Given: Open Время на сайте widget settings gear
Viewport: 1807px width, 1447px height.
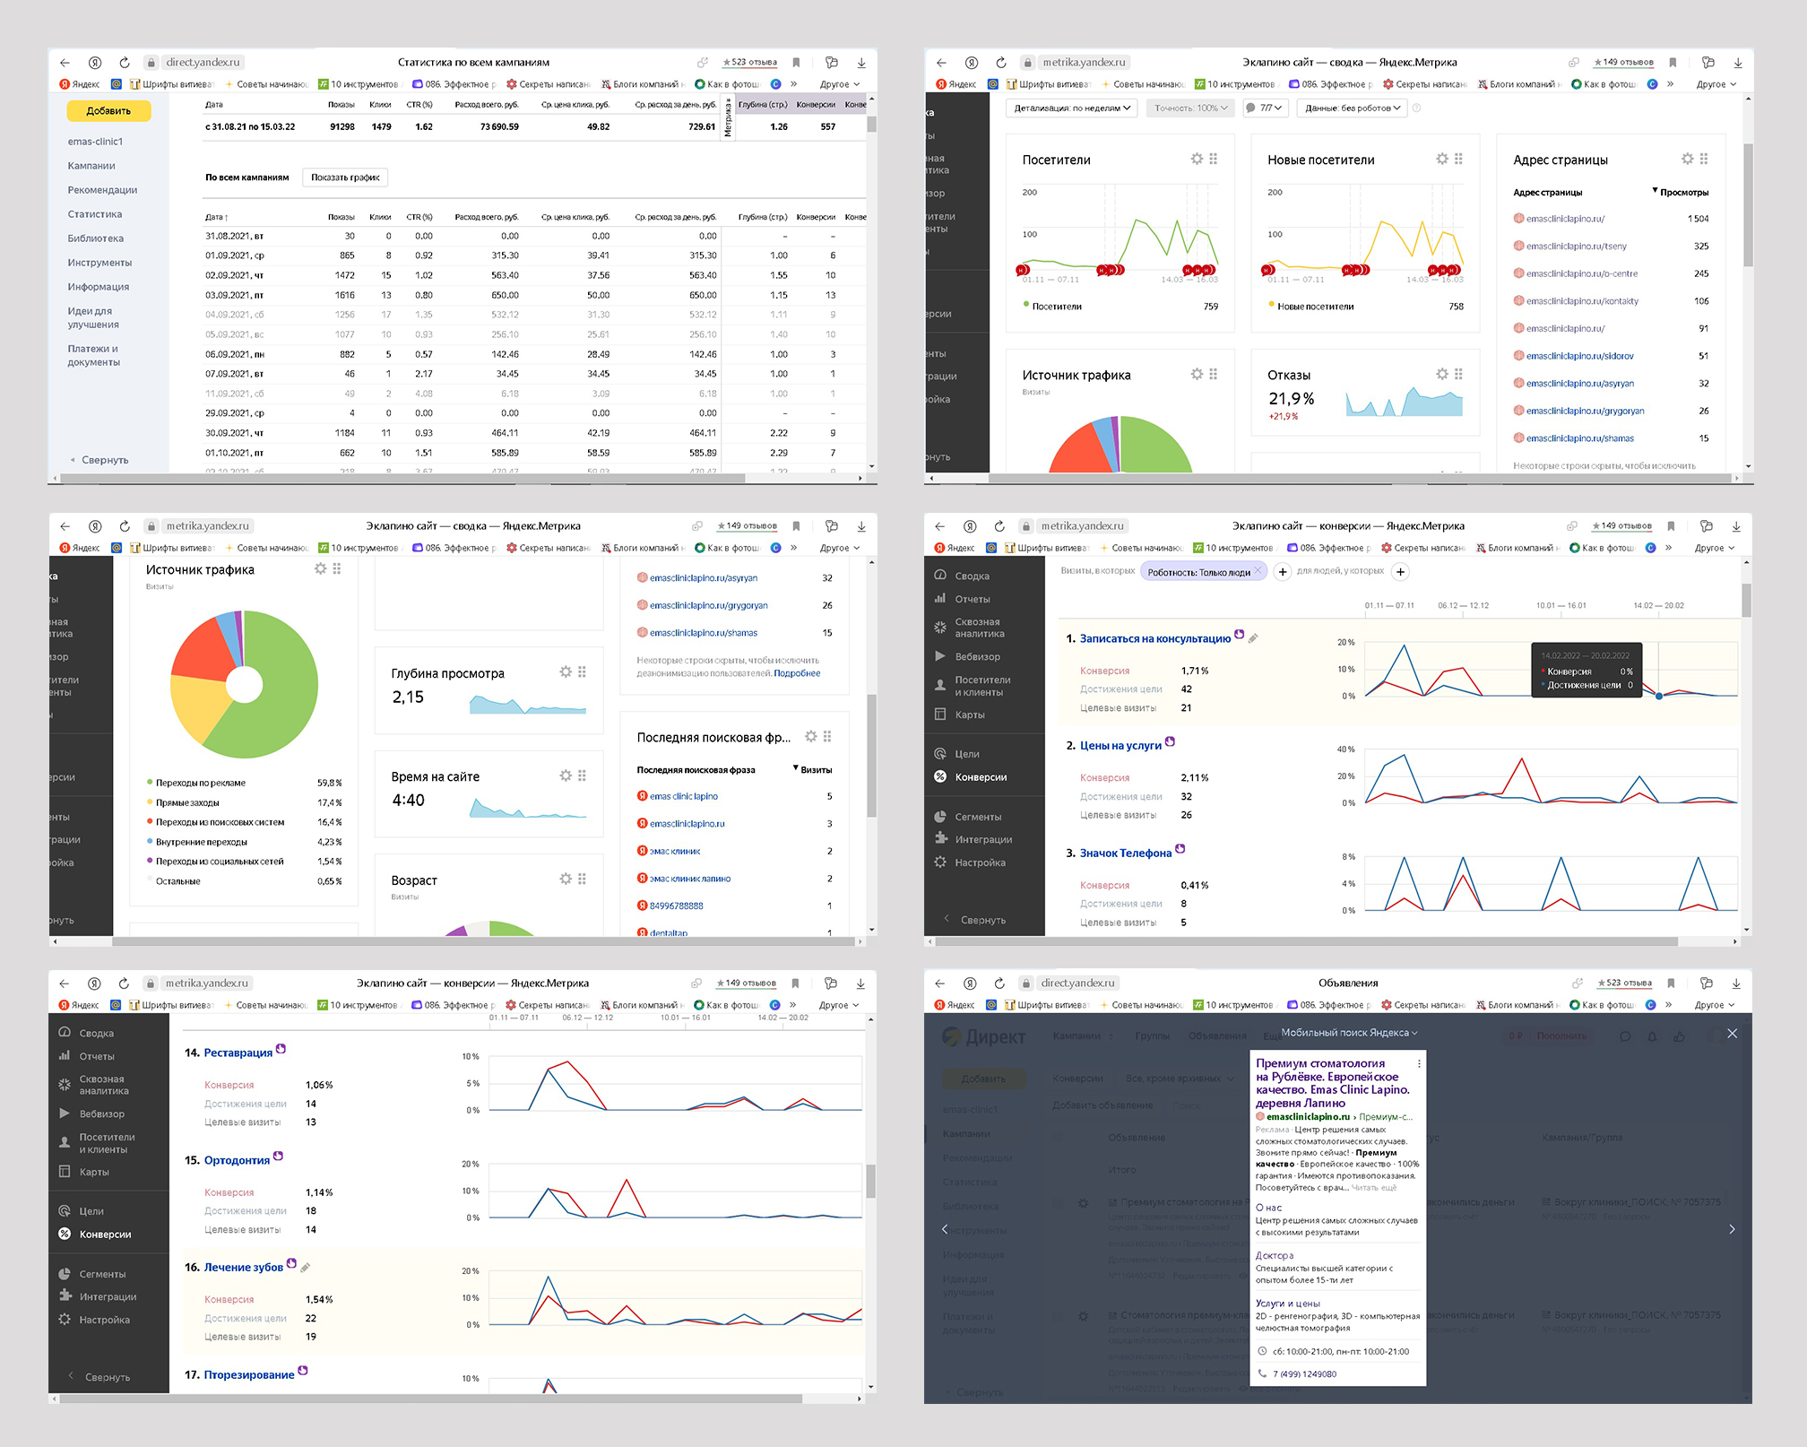Looking at the screenshot, I should coord(566,775).
